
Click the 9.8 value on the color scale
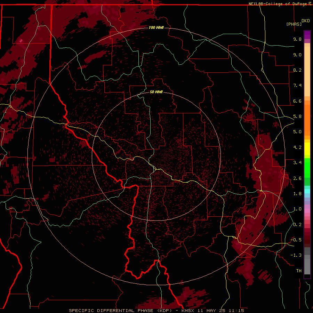coord(297,39)
